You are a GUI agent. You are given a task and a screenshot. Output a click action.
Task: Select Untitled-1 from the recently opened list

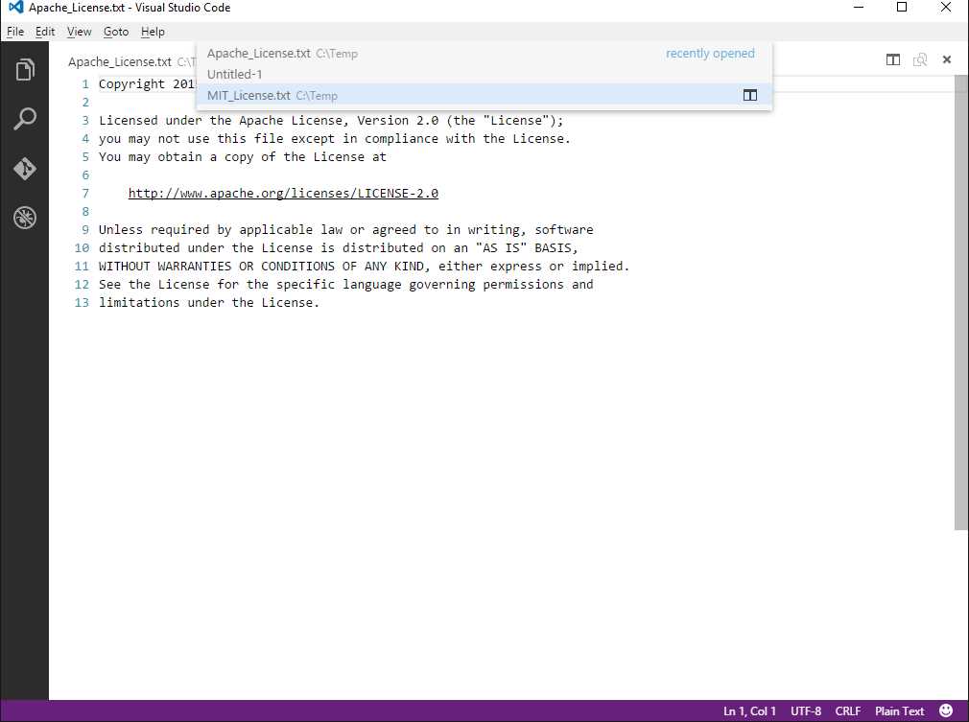(234, 74)
